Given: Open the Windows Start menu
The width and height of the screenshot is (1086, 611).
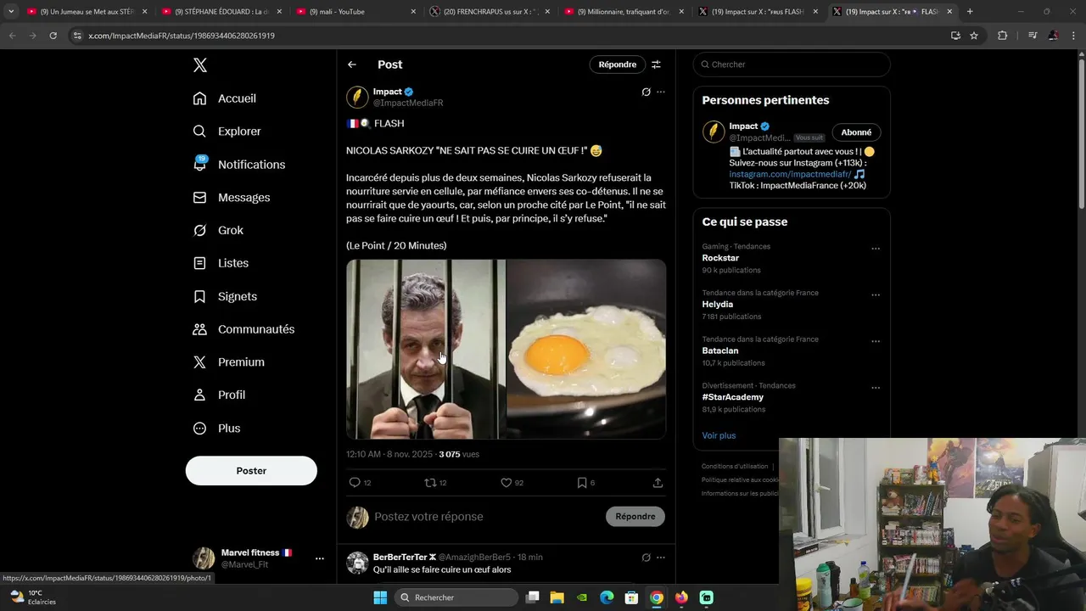Looking at the screenshot, I should point(380,597).
